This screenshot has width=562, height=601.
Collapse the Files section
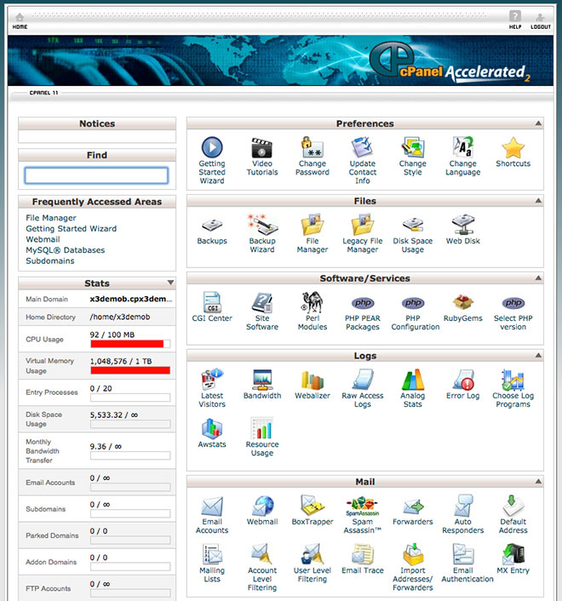point(538,200)
